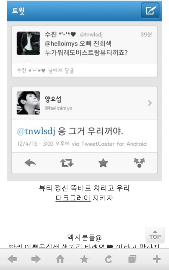Screen dimensions: 169x270
Task: Favorite the tweet with star icon
Action: pos(103,163)
